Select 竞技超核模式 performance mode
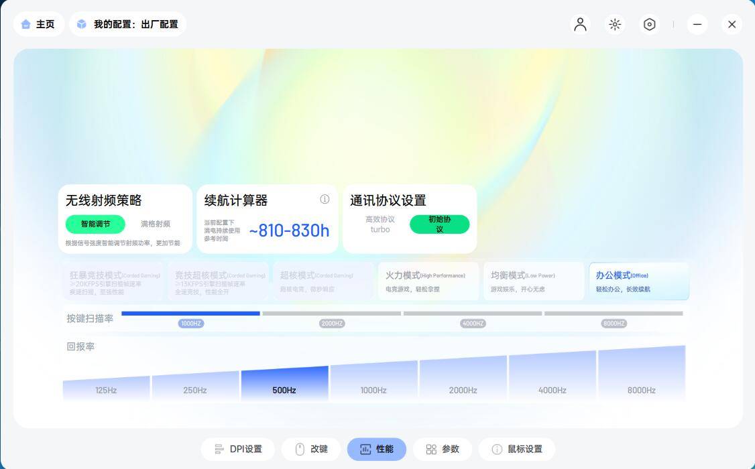755x469 pixels. click(219, 281)
